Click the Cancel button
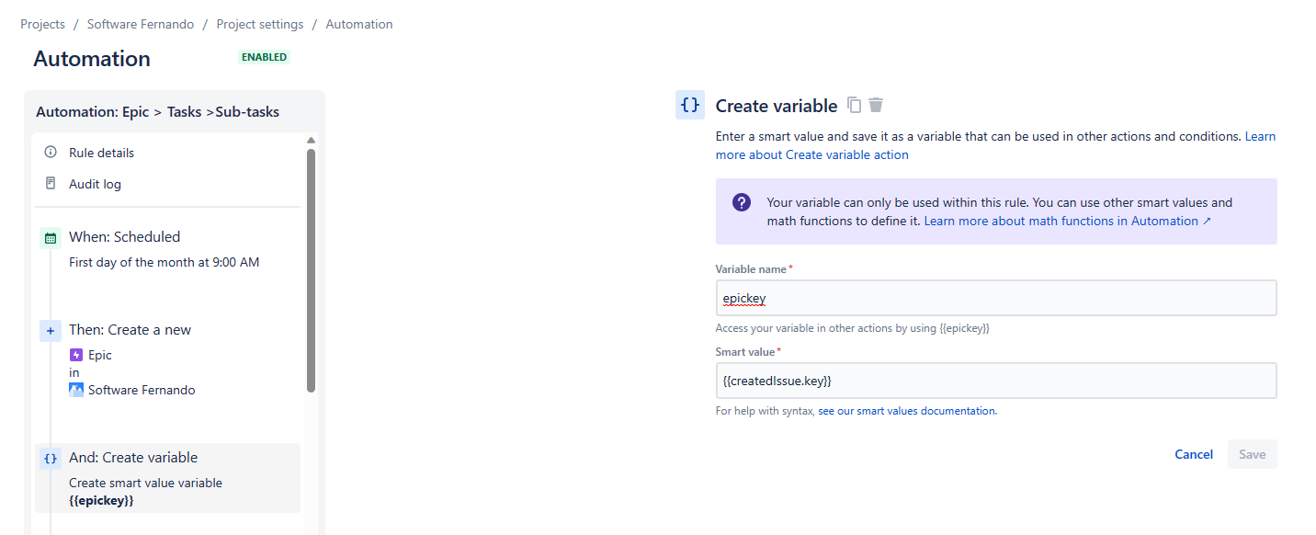 [x=1193, y=453]
